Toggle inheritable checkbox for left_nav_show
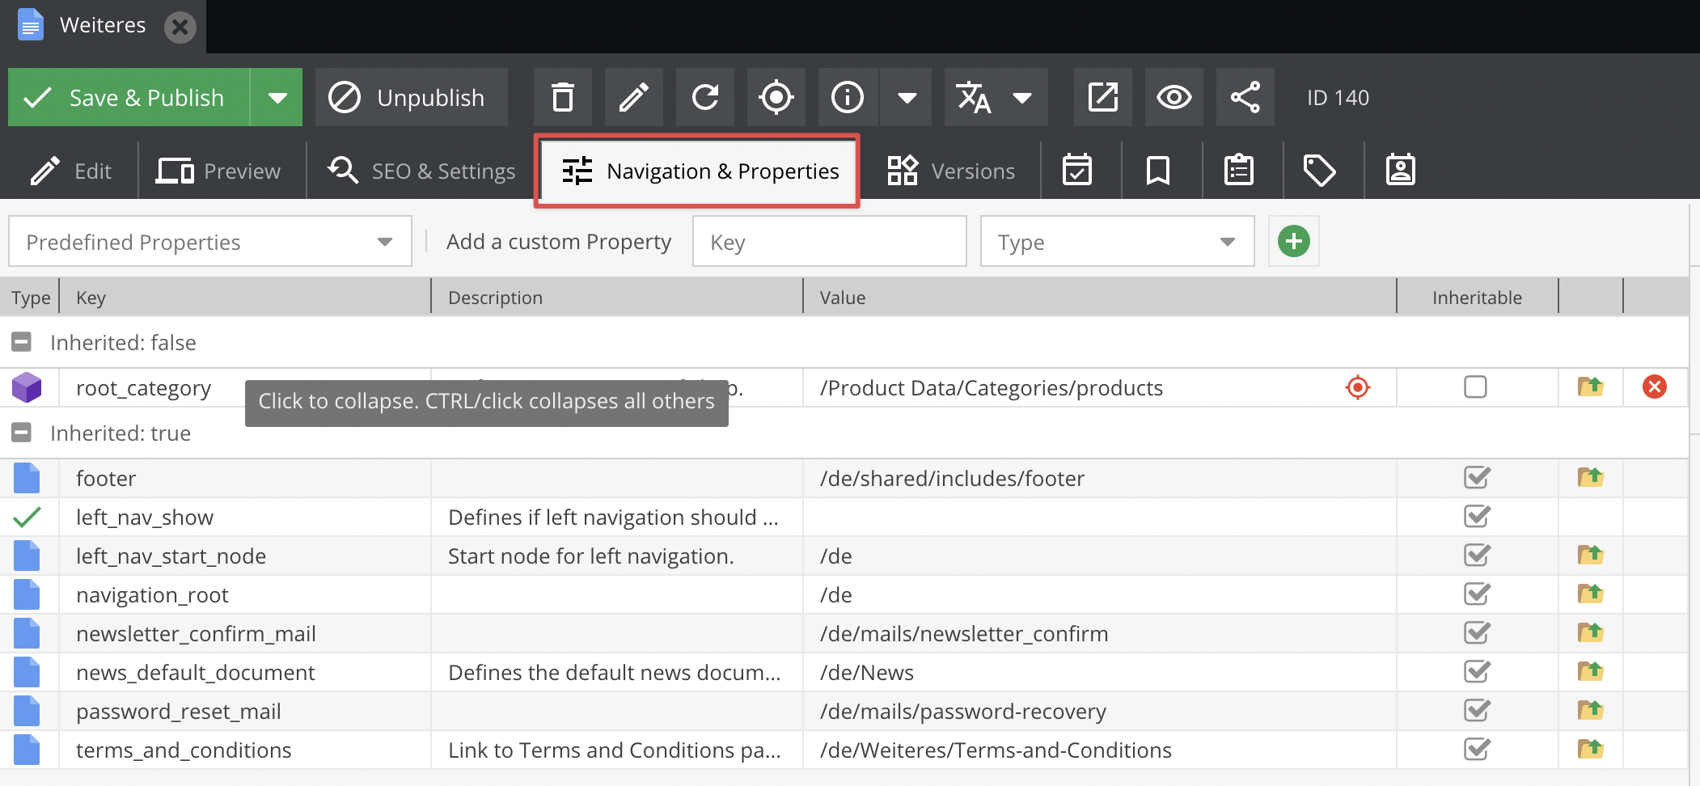The width and height of the screenshot is (1700, 786). 1476,517
